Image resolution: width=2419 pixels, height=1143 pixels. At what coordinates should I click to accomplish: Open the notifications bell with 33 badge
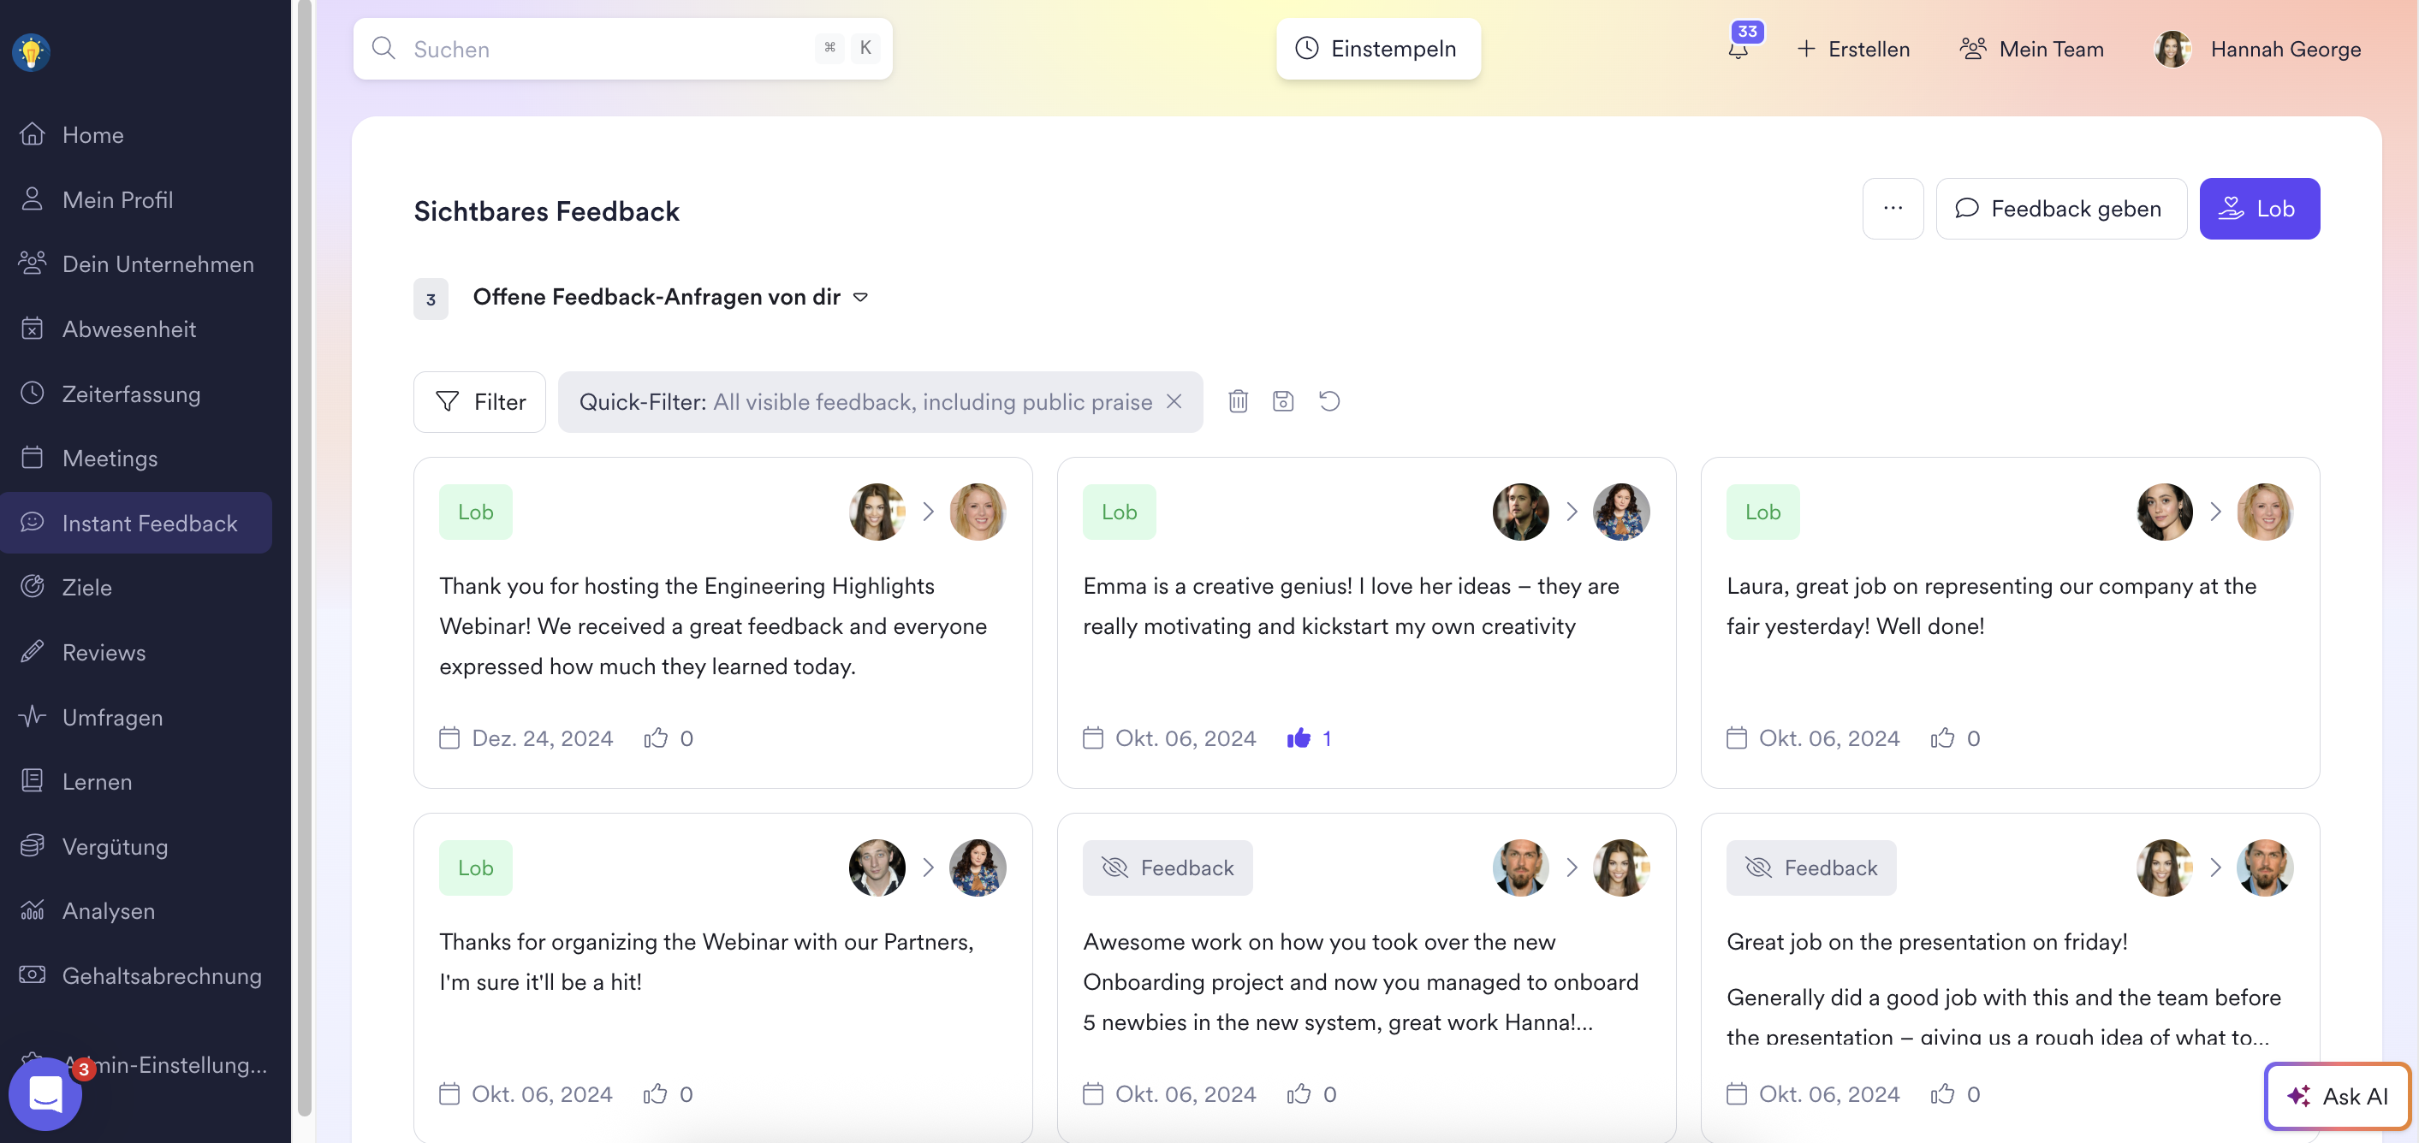[1738, 49]
